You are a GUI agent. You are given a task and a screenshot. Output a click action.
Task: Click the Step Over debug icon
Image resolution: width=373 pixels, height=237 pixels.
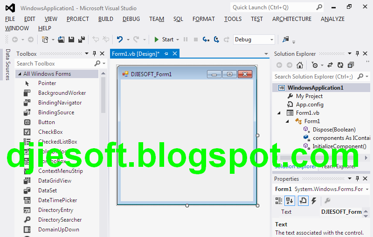pyautogui.click(x=216, y=39)
